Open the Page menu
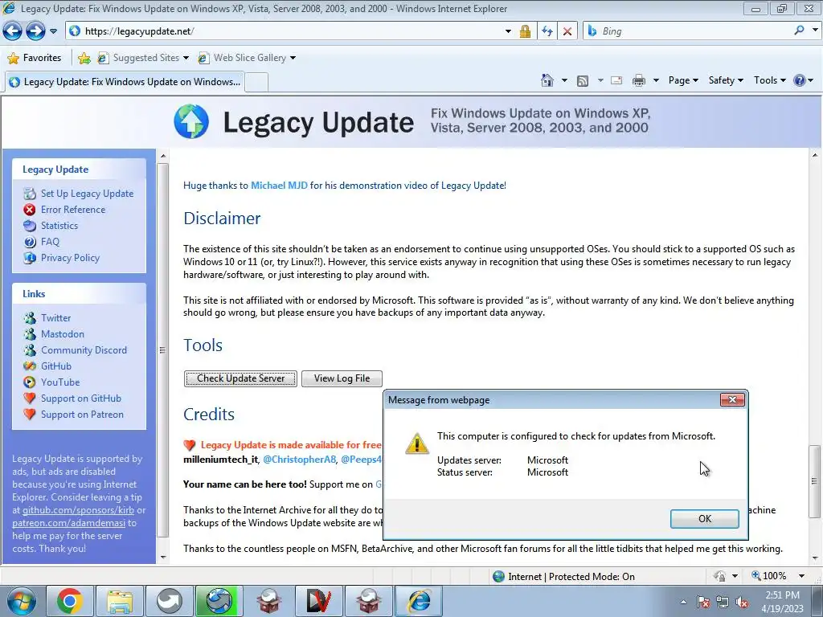The height and width of the screenshot is (617, 823). pyautogui.click(x=683, y=80)
